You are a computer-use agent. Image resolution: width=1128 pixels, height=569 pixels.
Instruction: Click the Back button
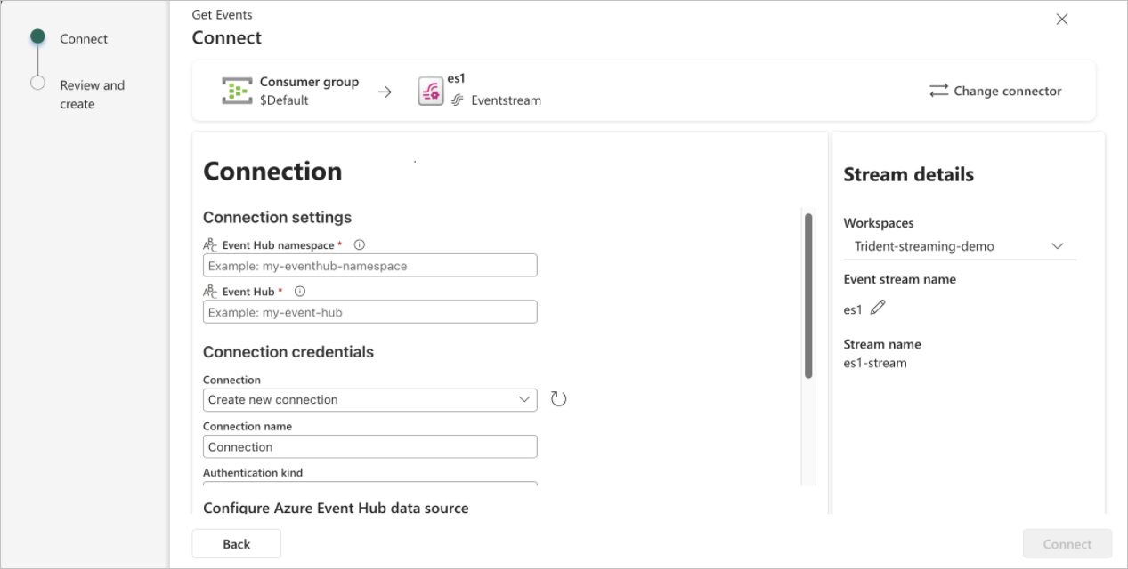point(237,544)
